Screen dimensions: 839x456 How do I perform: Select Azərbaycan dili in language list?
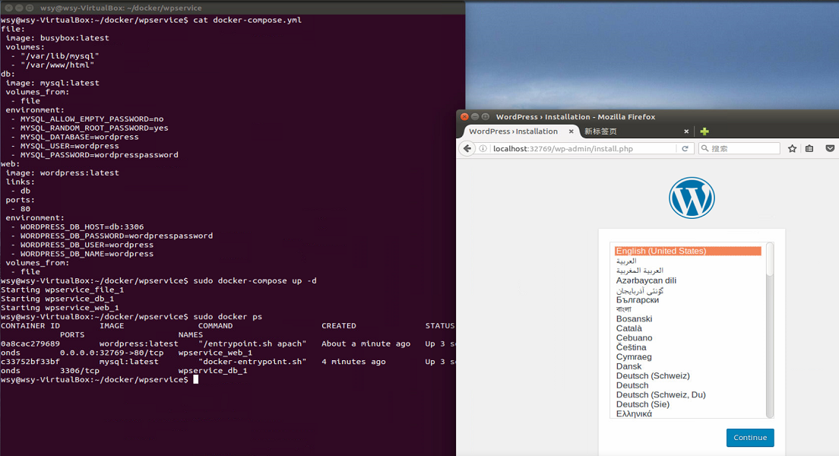646,280
